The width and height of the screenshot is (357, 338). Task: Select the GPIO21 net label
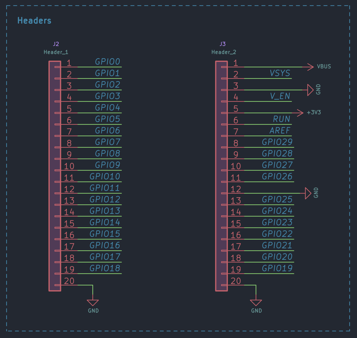click(277, 245)
